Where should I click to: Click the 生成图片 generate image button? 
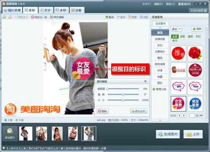(168, 134)
